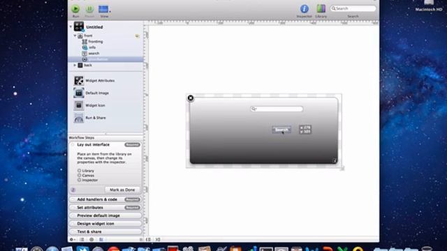447x251 pixels.
Task: Collapse the front item in navigator
Action: [75, 36]
